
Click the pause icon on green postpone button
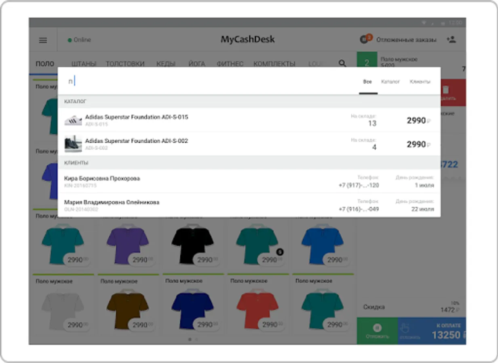tap(377, 328)
